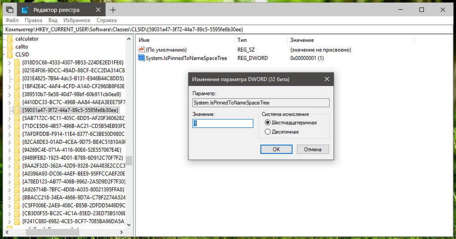Click folder icon of {9AA2F32D-362A...} key
The height and width of the screenshot is (239, 456).
click(x=17, y=166)
